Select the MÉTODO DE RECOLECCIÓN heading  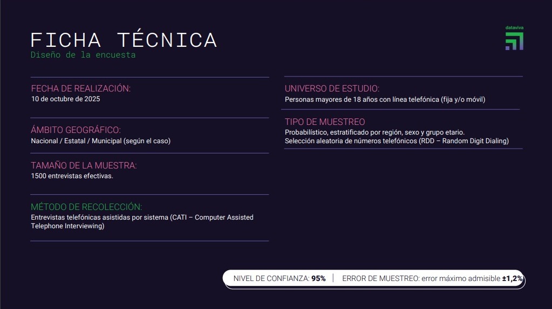[x=86, y=207]
